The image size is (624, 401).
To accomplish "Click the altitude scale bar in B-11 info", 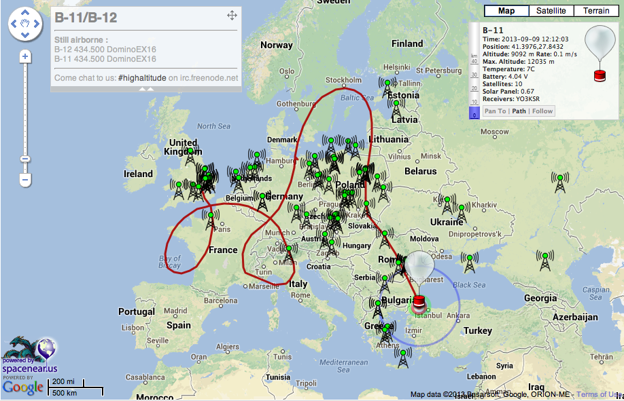I will [x=474, y=71].
